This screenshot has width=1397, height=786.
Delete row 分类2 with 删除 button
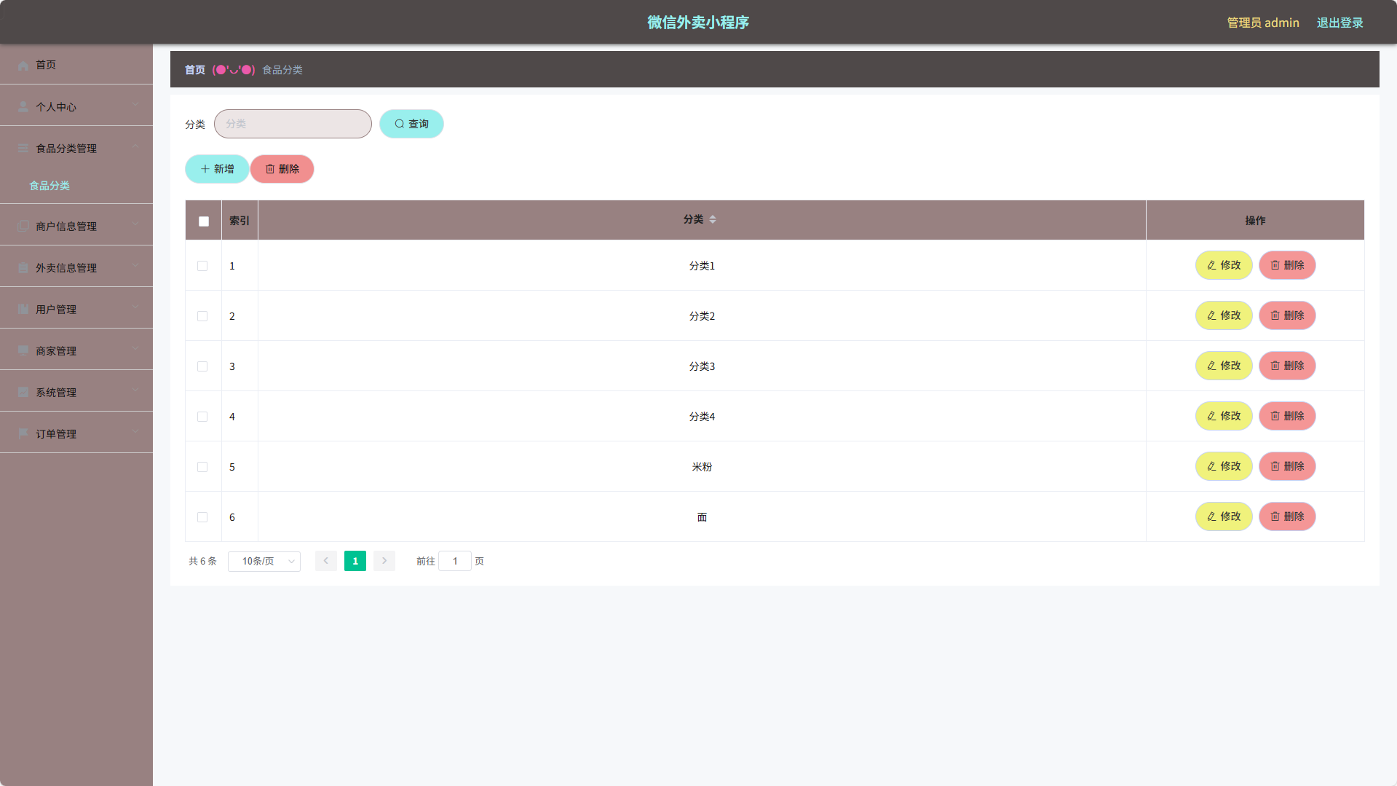click(x=1287, y=315)
